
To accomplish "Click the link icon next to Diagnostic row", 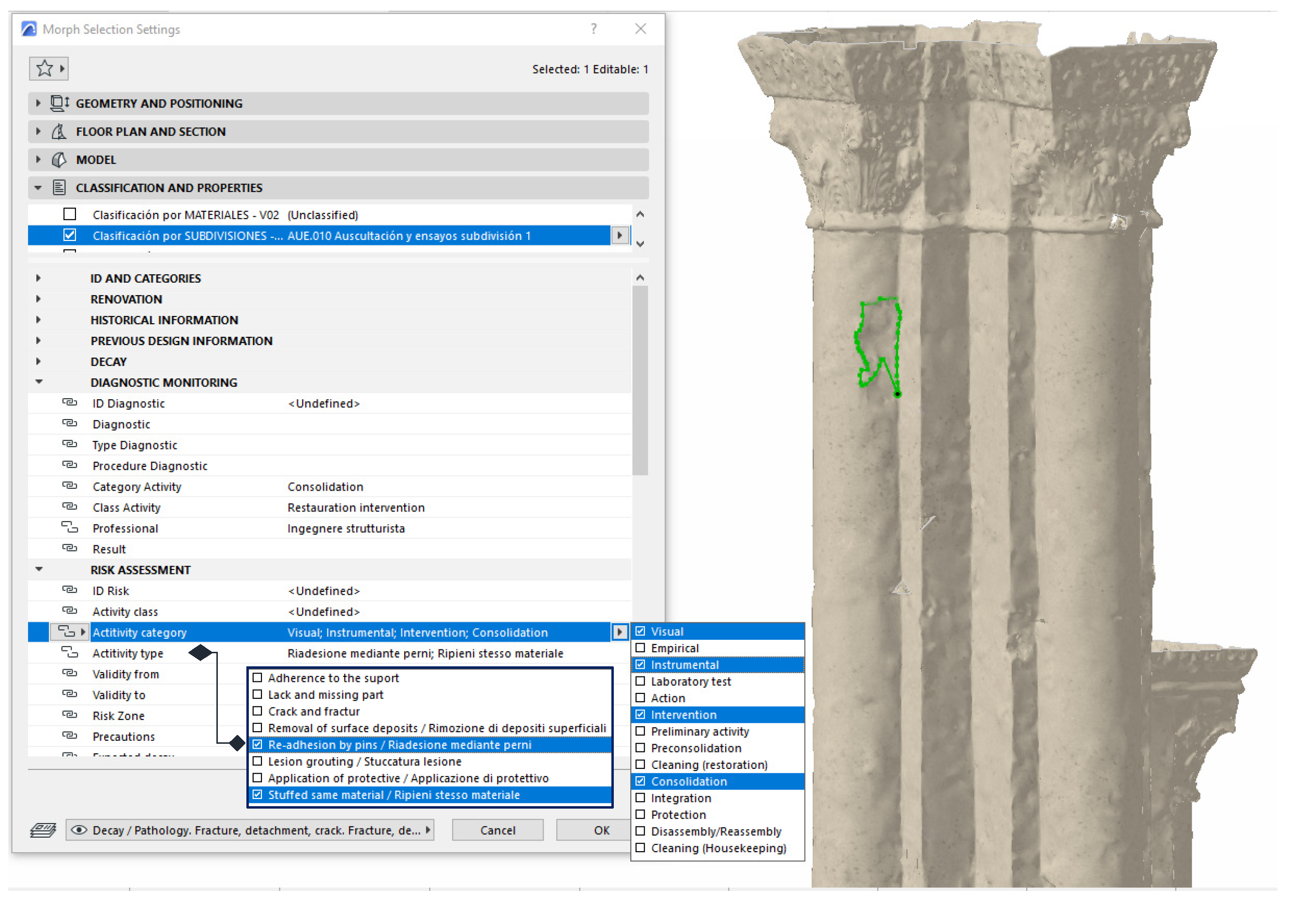I will coord(69,423).
